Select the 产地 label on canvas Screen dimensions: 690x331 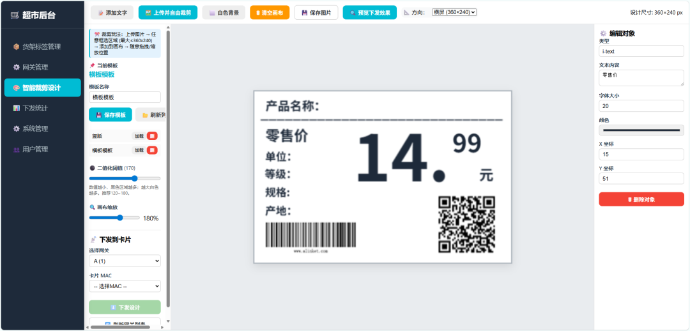pyautogui.click(x=278, y=212)
